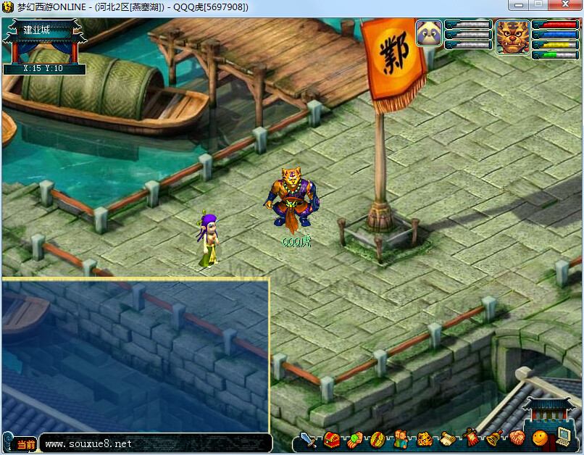Click the tiger character portrait
Screen dimensions: 584x455
click(512, 38)
